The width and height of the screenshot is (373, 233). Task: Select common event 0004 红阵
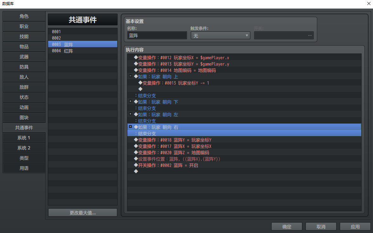tap(82, 51)
